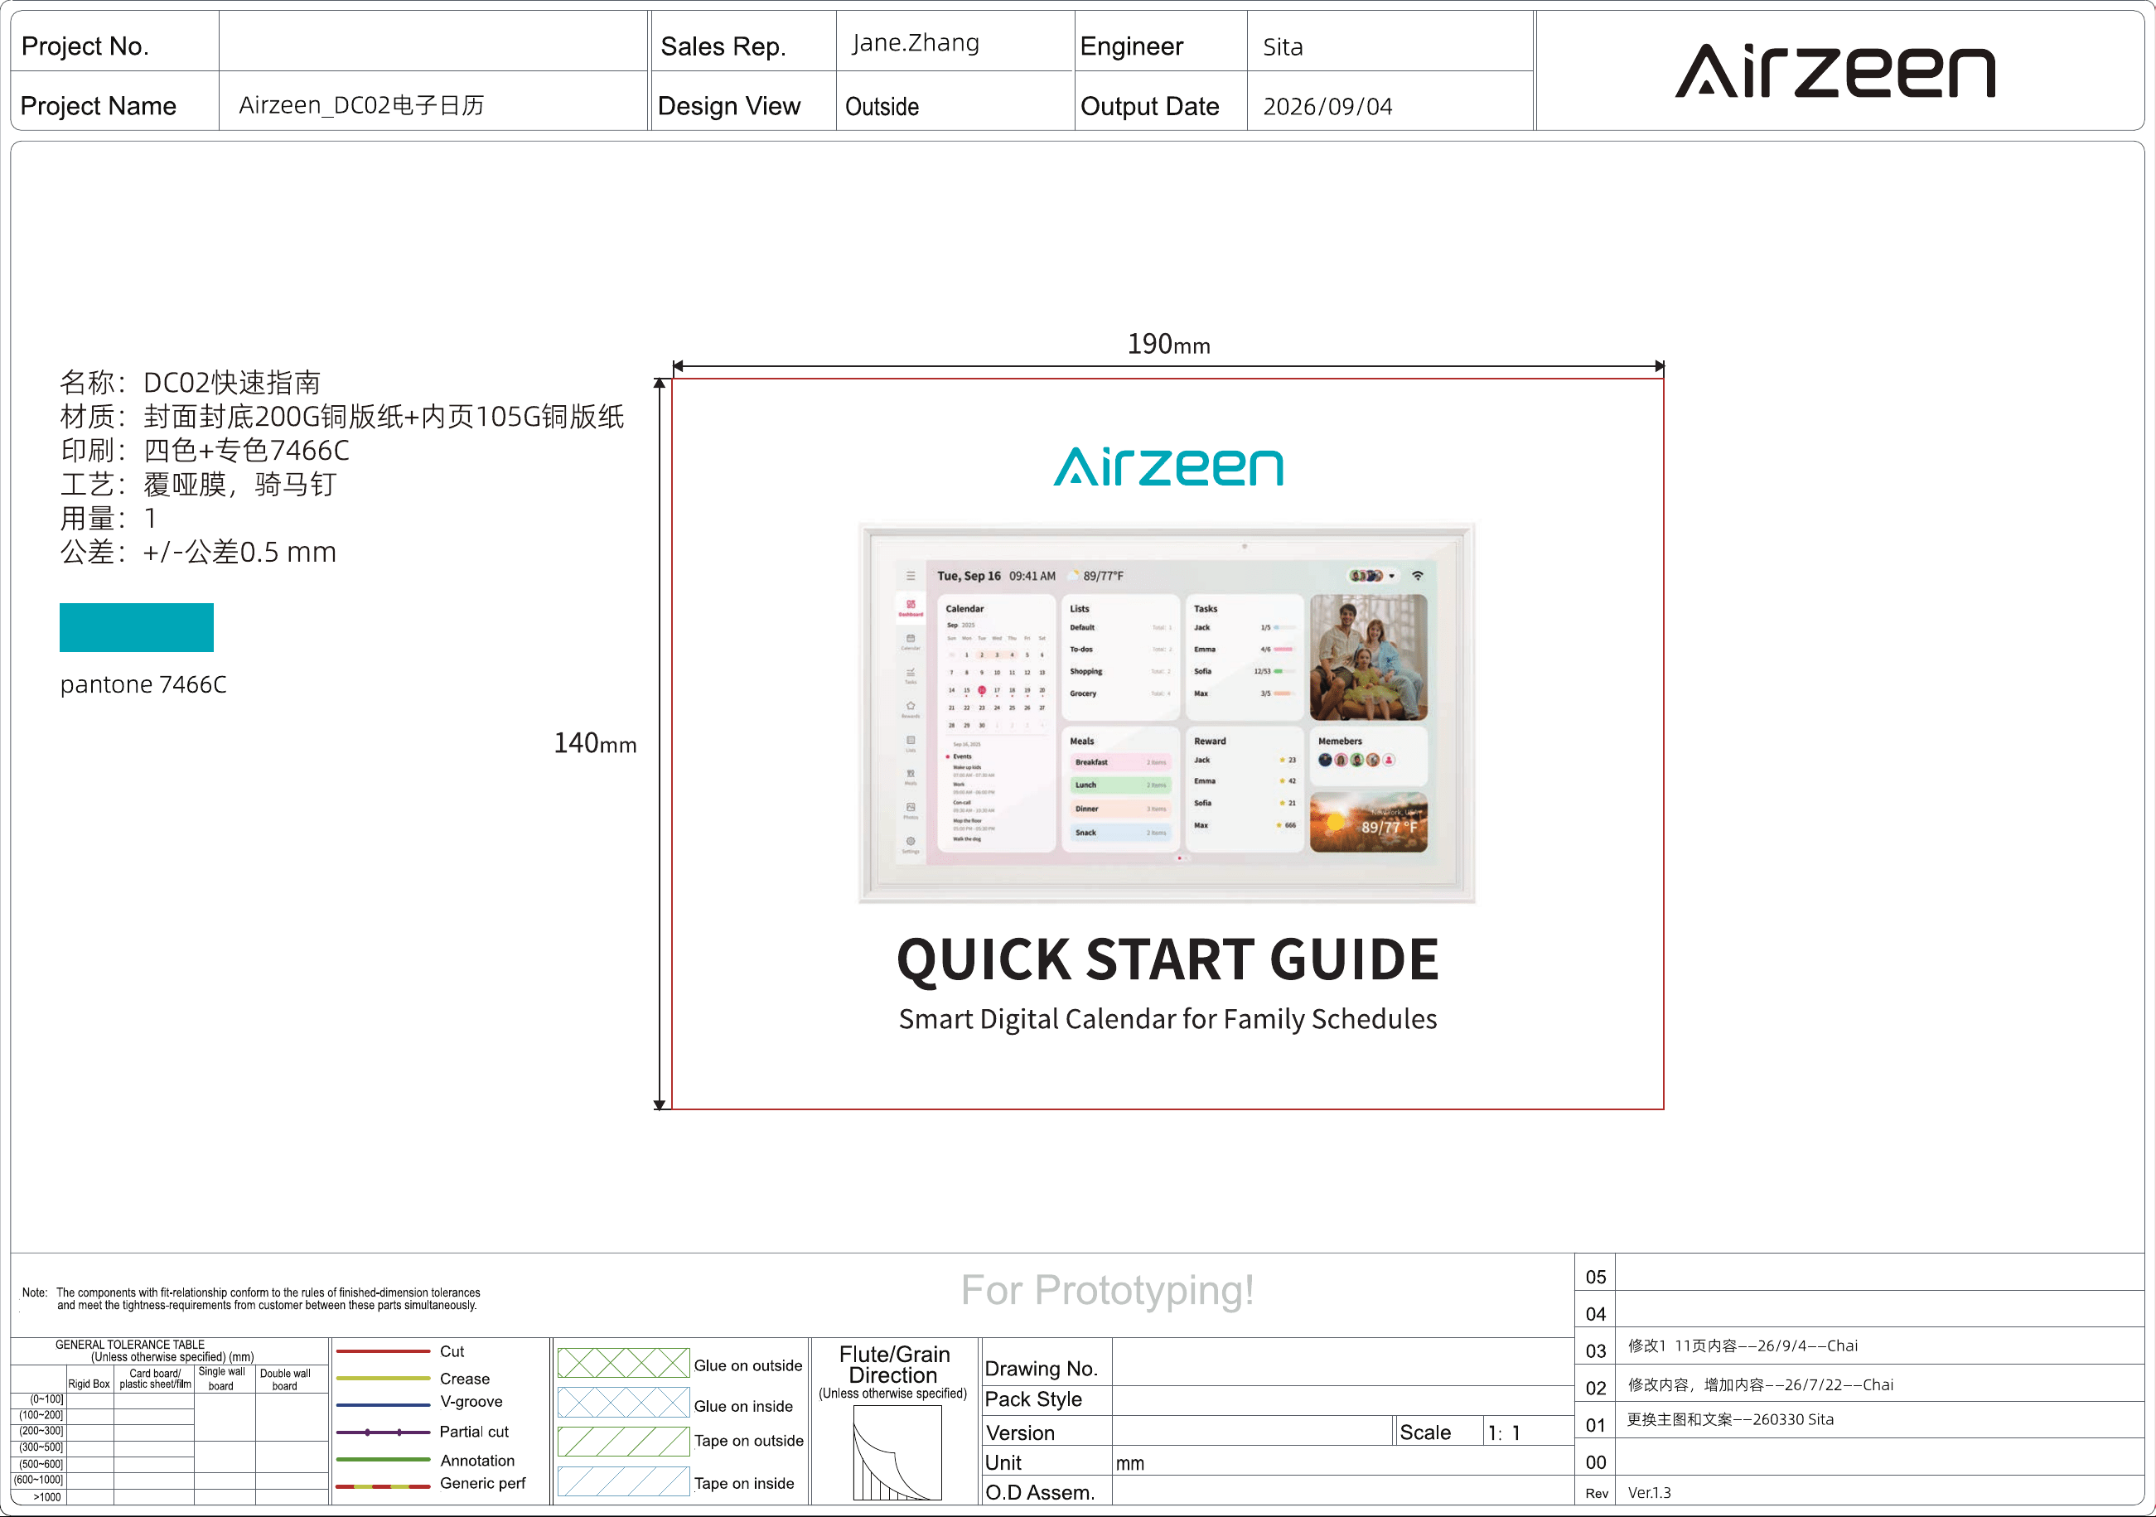
Task: Select the purple Partial cut line sample
Action: click(383, 1432)
